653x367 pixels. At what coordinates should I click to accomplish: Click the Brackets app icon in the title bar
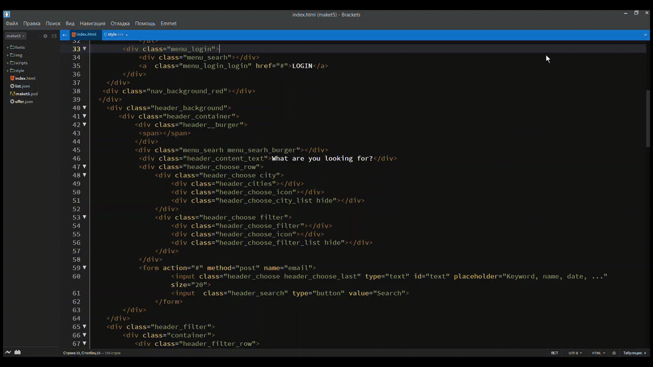pos(7,14)
